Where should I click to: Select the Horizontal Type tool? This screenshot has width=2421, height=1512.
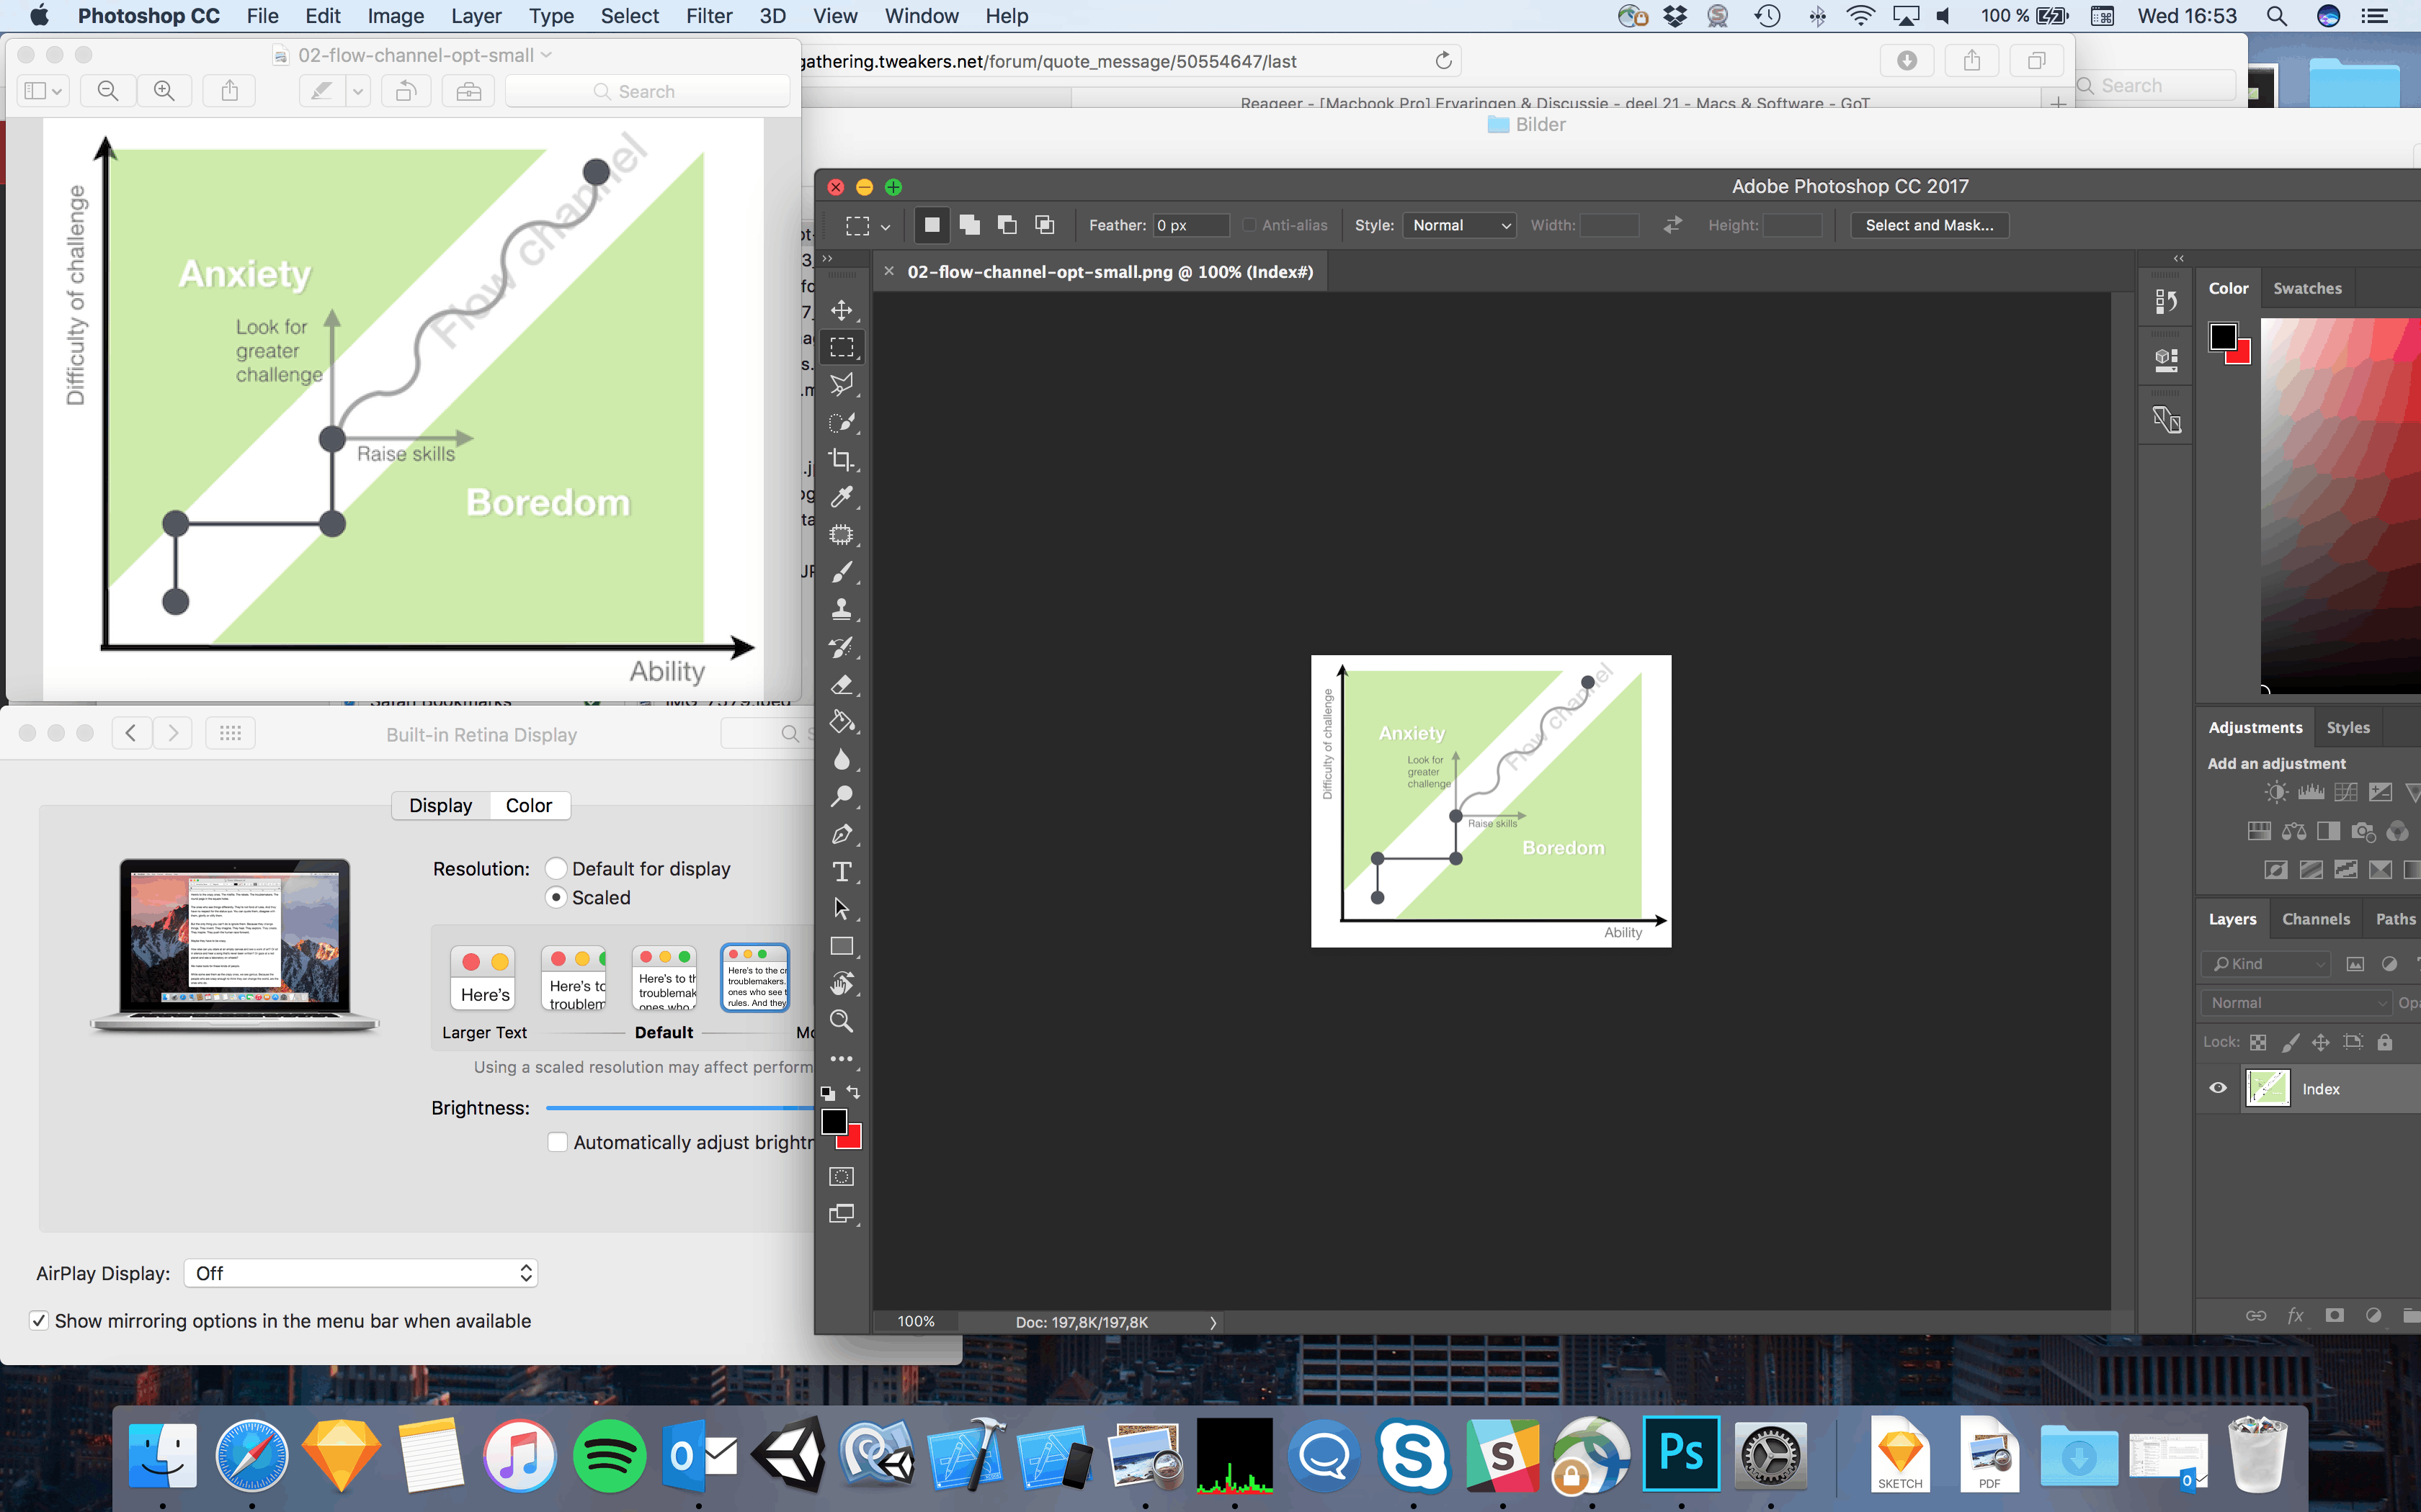click(842, 872)
